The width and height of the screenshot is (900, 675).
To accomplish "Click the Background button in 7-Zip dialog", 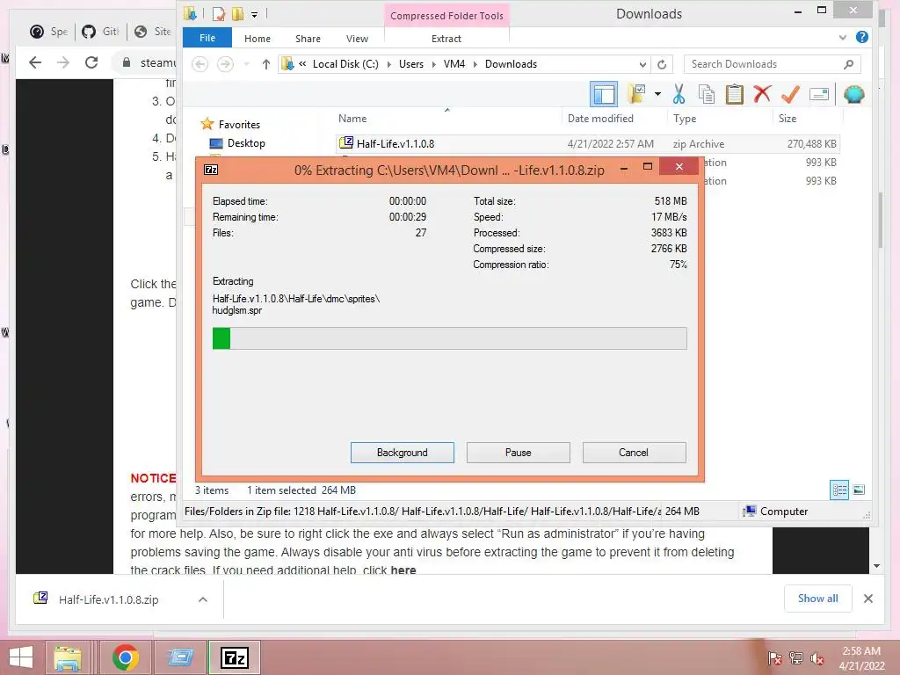I will coord(402,453).
